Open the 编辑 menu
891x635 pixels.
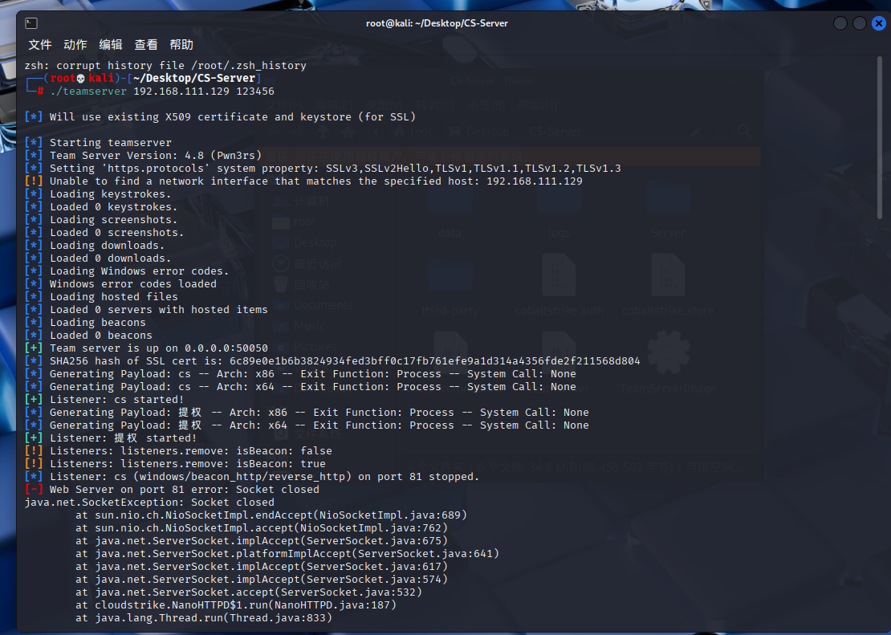point(110,45)
